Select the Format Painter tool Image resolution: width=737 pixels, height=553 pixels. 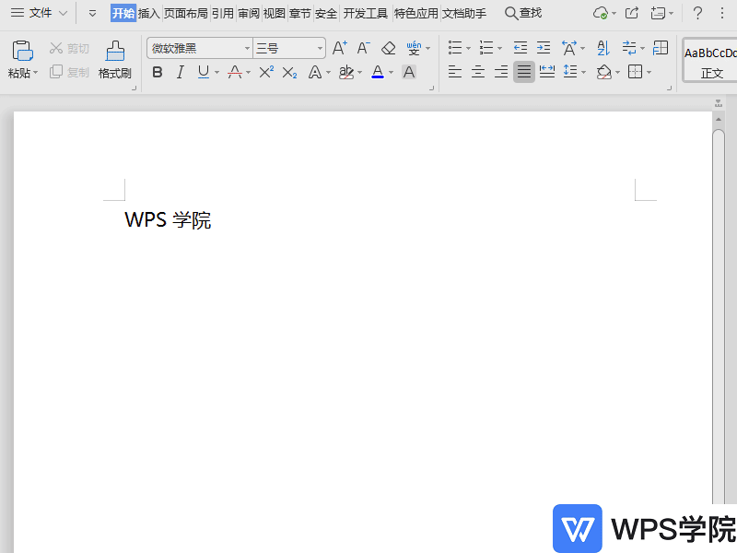pyautogui.click(x=113, y=55)
